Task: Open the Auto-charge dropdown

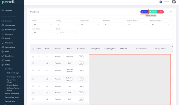Action: click(x=42, y=33)
